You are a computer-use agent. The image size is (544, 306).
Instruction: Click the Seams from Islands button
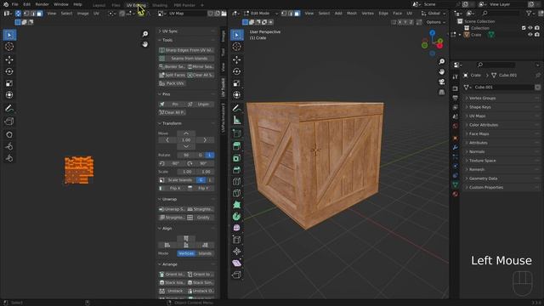[x=186, y=59]
